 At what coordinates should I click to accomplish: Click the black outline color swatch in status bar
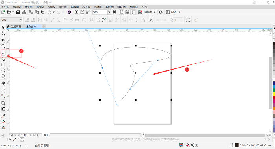coord(236,145)
